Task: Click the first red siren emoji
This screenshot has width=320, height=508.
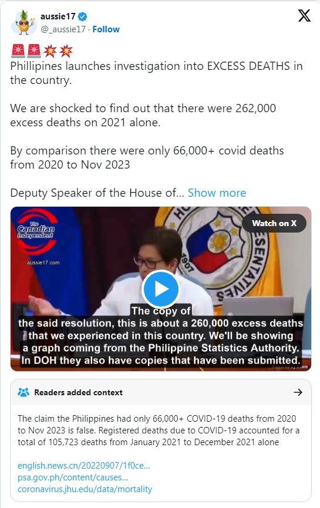Action: 18,51
